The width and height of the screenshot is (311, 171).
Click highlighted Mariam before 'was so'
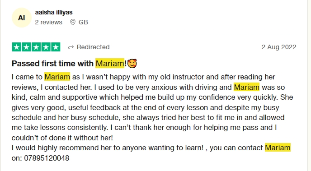246,87
